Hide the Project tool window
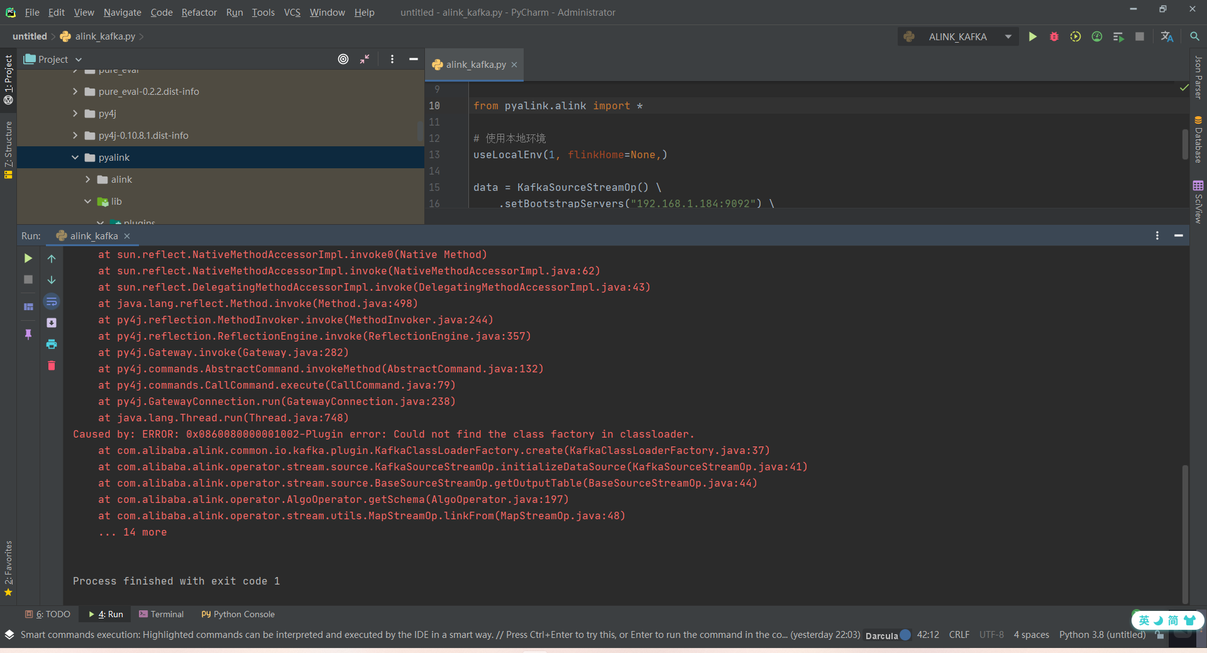1207x653 pixels. pos(414,59)
